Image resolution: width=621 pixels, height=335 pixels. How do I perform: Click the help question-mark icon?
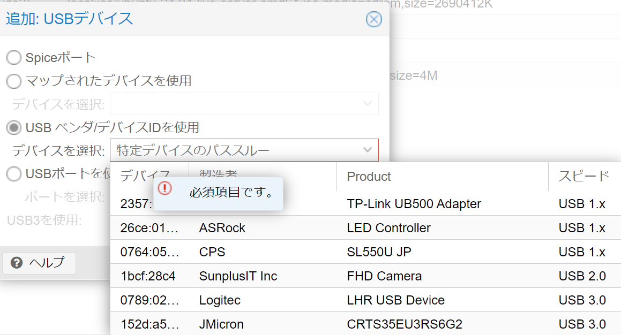[x=17, y=263]
